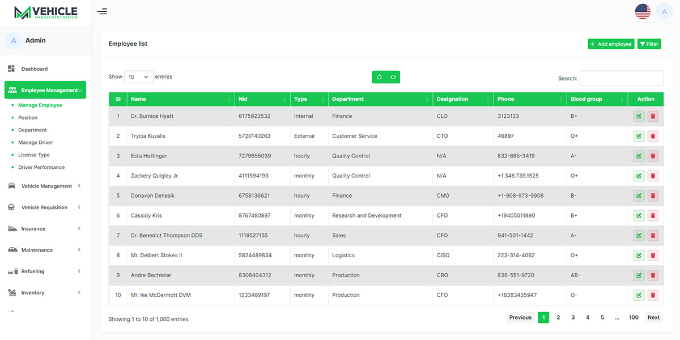Click the right sync icon above the table
Screen dimensions: 680x340
pos(393,77)
